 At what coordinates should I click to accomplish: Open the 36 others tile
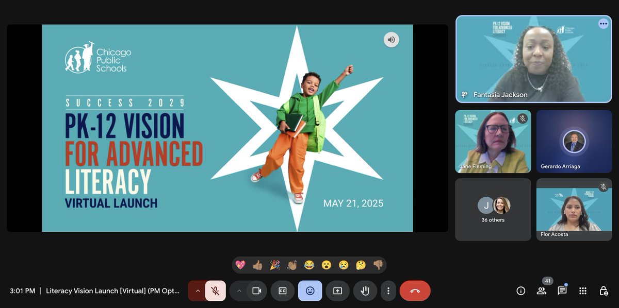(x=493, y=210)
